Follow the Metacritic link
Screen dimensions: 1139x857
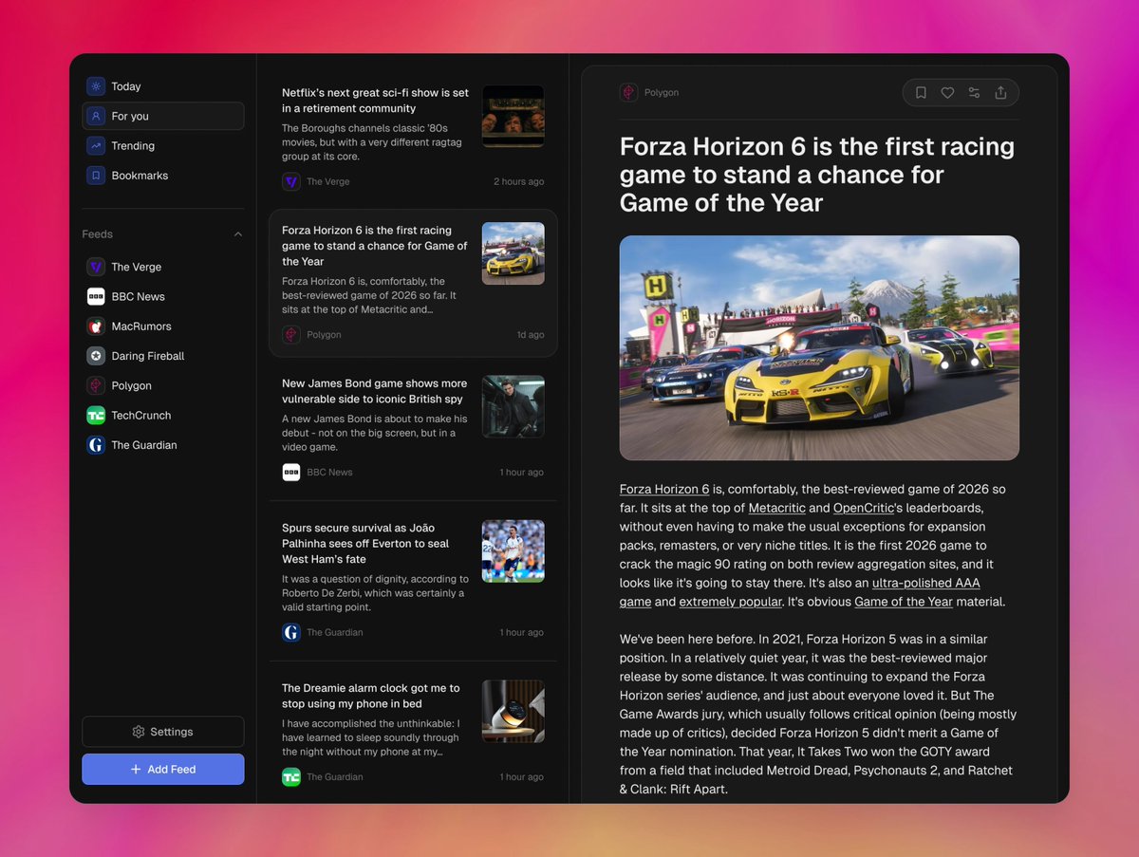776,508
